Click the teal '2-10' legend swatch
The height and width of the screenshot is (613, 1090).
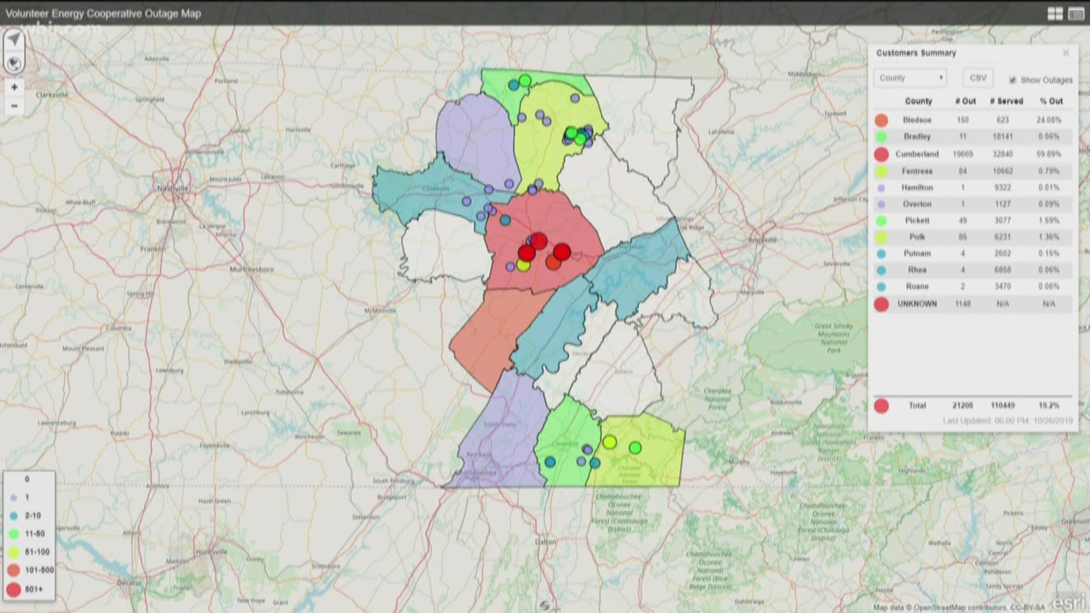(14, 516)
